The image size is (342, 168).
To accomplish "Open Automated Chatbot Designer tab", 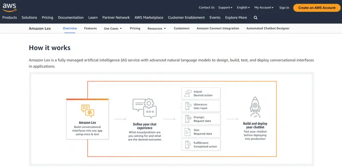I will tap(268, 28).
